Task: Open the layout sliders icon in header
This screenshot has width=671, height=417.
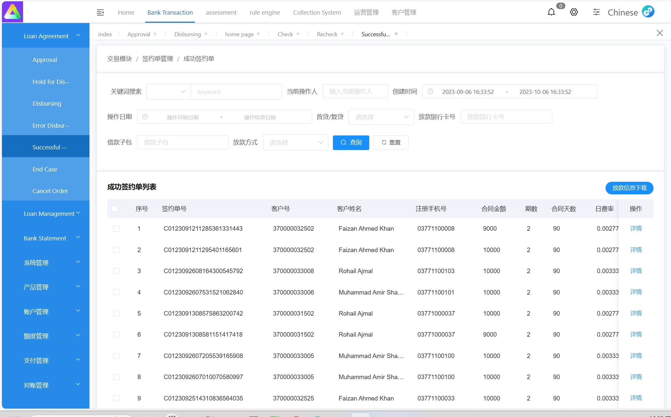Action: [596, 12]
